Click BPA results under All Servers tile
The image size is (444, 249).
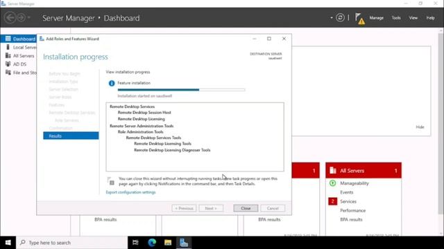coord(351,219)
